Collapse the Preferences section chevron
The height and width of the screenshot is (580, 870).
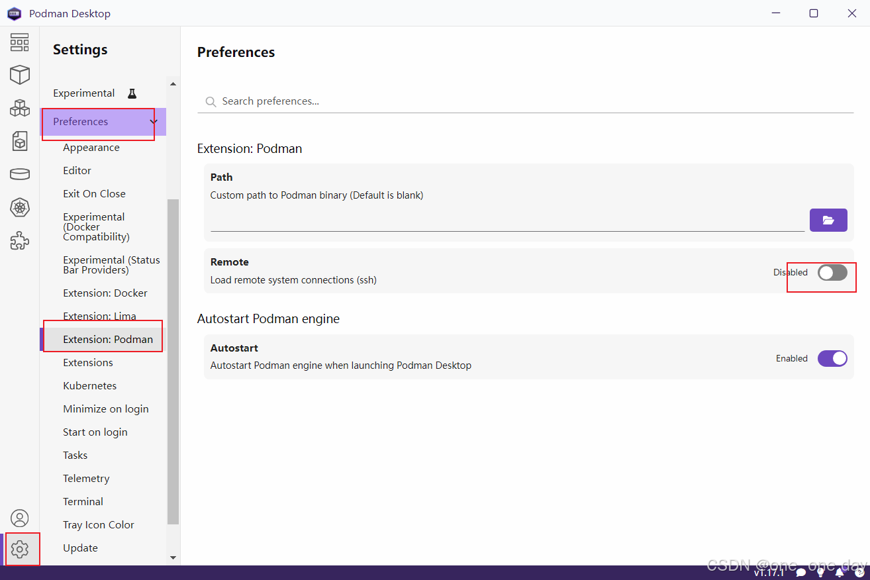click(154, 122)
